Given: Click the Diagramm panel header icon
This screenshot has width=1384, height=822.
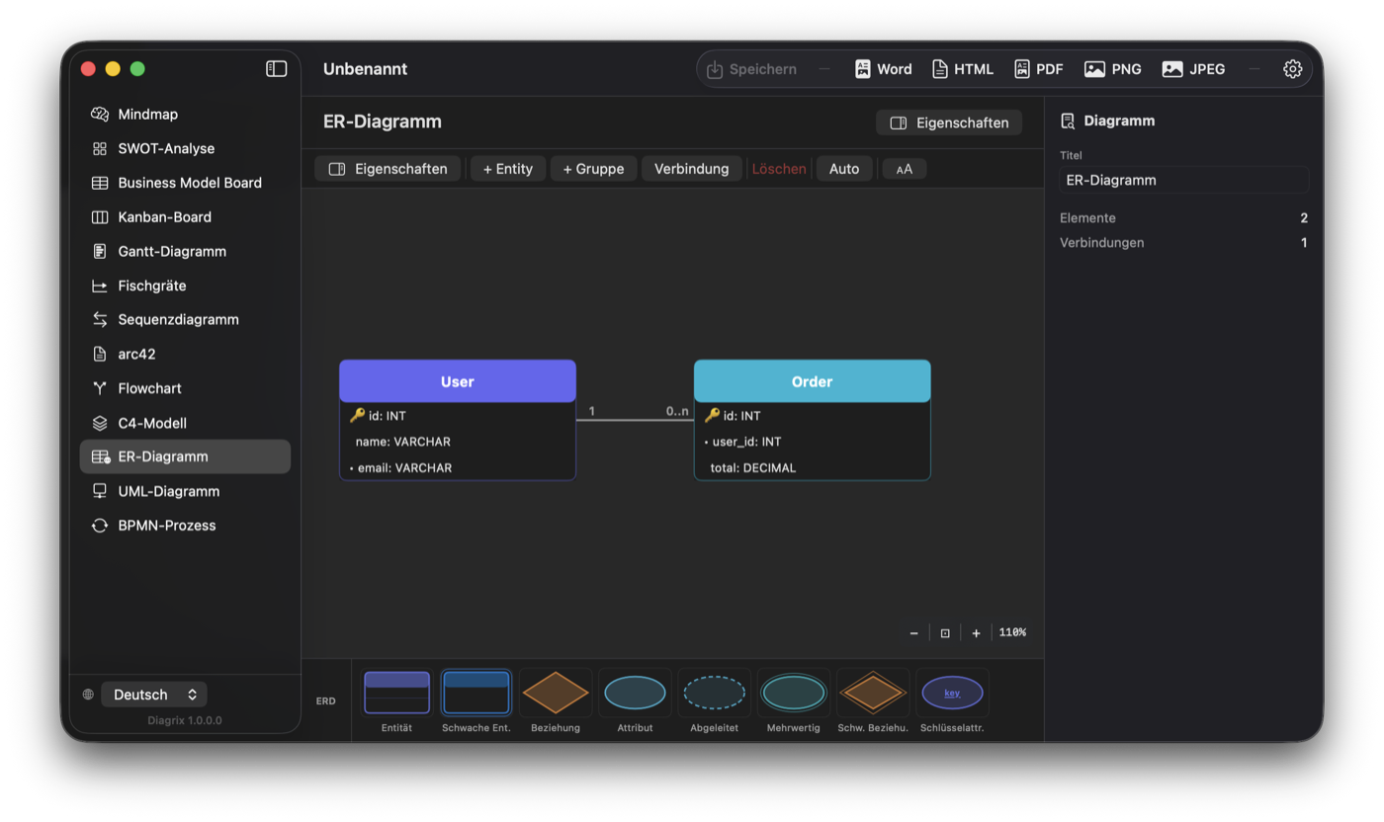Looking at the screenshot, I should (1068, 121).
